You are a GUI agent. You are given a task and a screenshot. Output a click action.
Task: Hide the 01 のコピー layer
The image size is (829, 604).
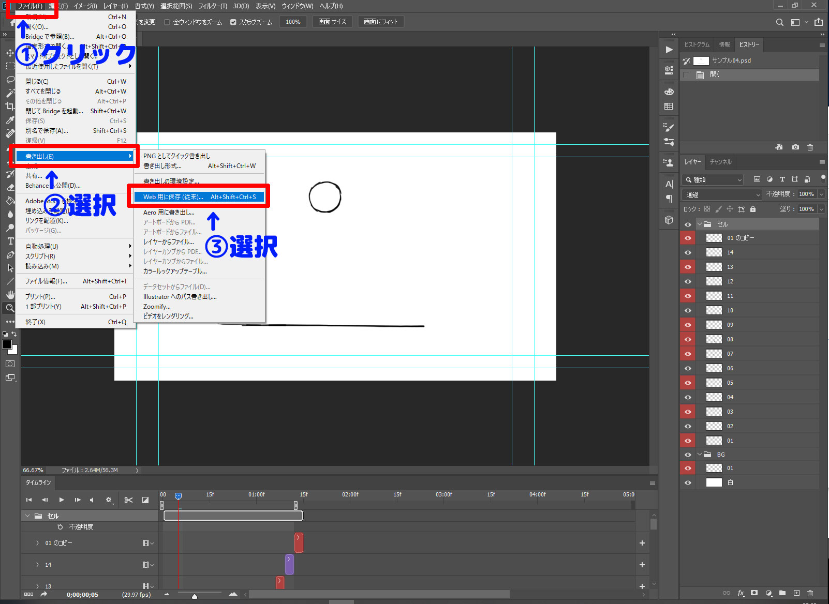click(x=688, y=238)
